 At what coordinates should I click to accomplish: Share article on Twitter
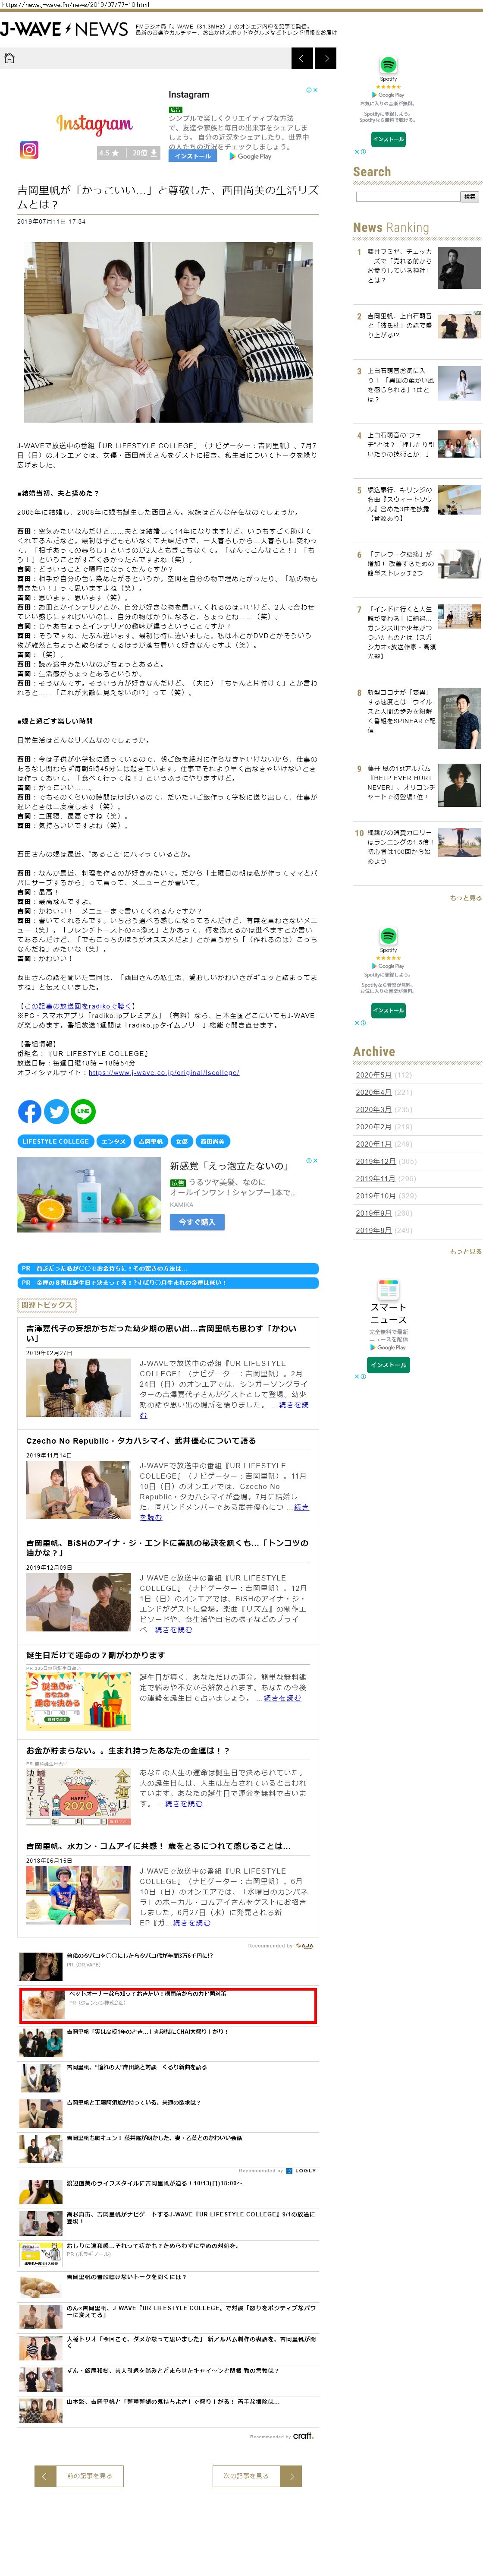pos(57,1111)
